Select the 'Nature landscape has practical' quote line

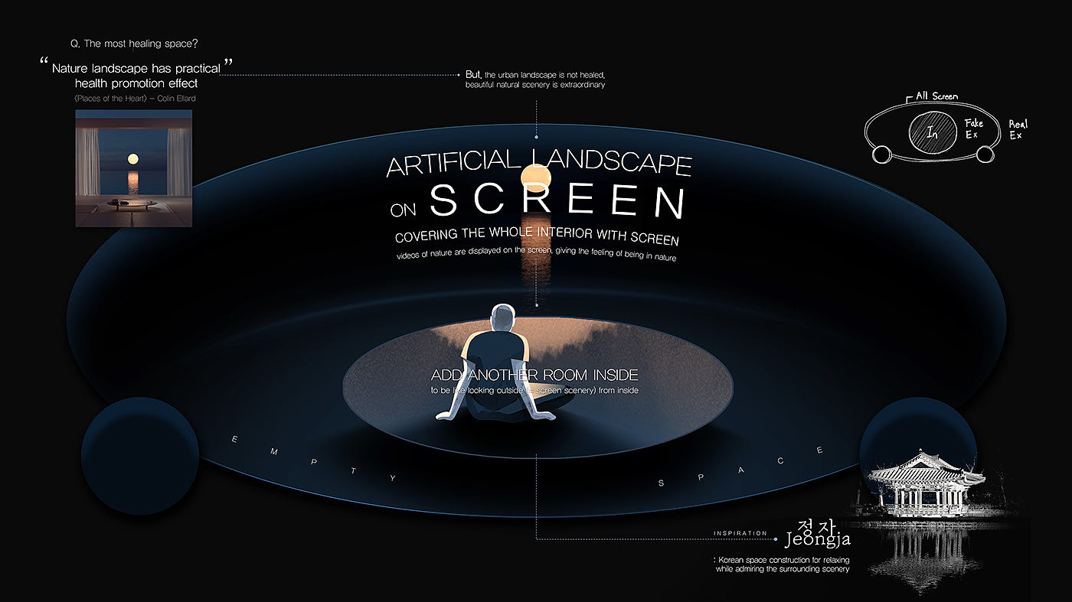point(136,68)
